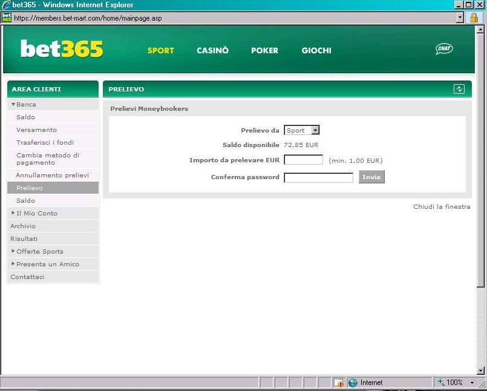Click the zoom magnifier icon in status bar
The height and width of the screenshot is (391, 487).
coord(441,383)
